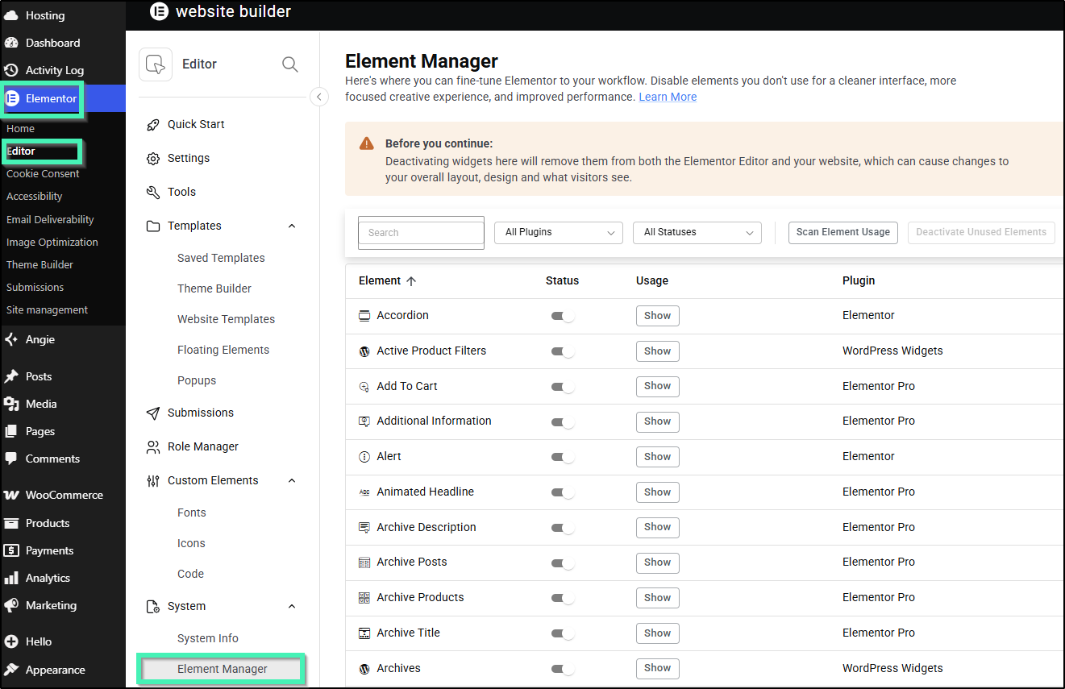1065x689 pixels.
Task: Disable the Accordion element toggle
Action: [x=563, y=316]
